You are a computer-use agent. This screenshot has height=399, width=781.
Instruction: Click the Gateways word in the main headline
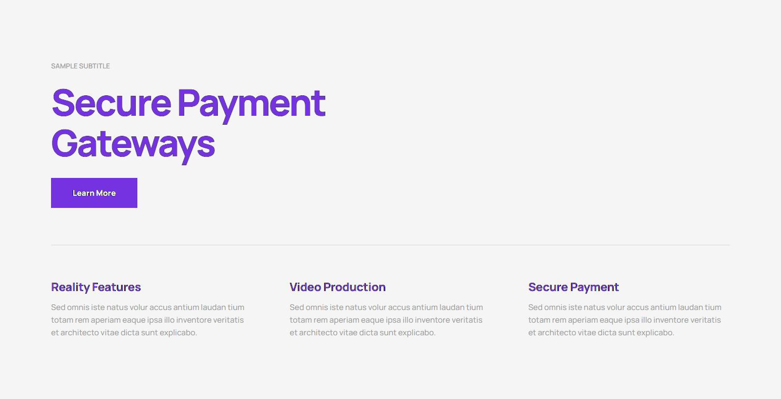coord(133,144)
